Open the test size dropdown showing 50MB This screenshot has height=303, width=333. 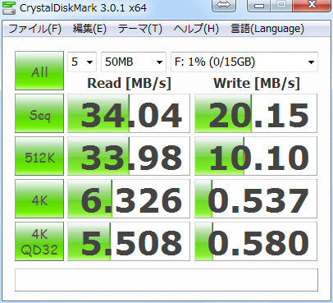tap(134, 62)
